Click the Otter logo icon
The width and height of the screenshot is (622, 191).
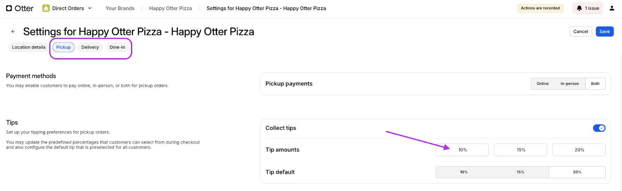[x=9, y=8]
